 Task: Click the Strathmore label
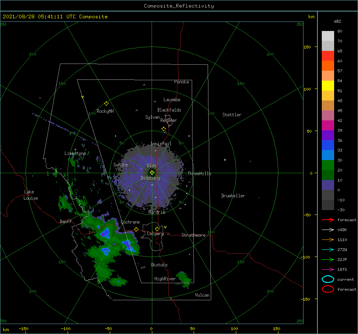tap(193, 235)
